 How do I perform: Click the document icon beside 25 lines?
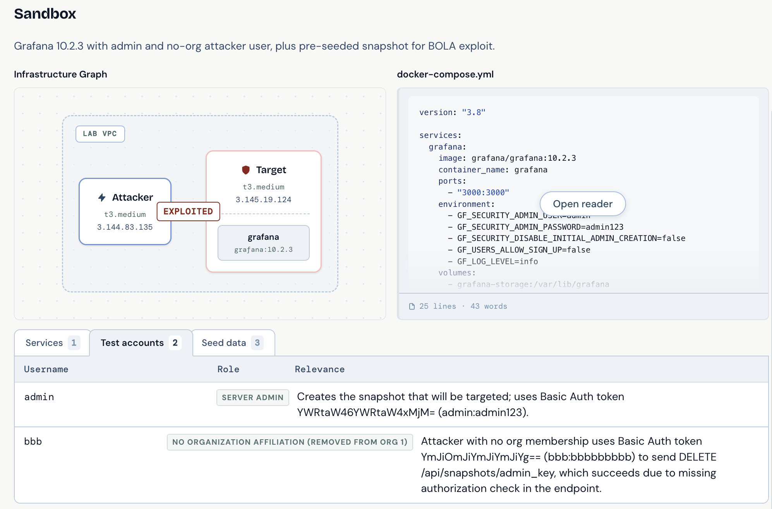coord(412,306)
